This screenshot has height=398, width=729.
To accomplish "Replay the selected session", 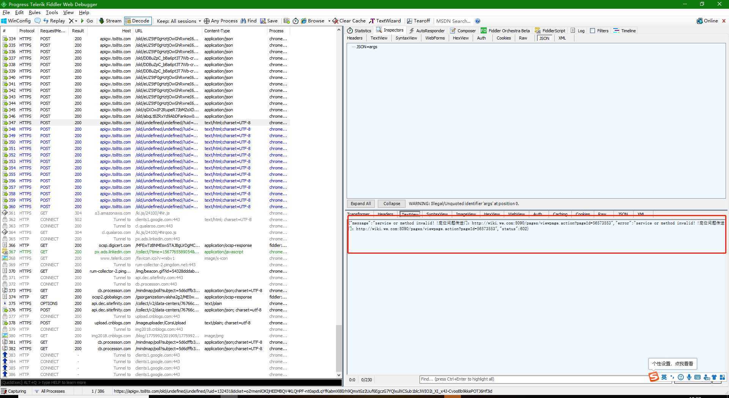I will 54,21.
